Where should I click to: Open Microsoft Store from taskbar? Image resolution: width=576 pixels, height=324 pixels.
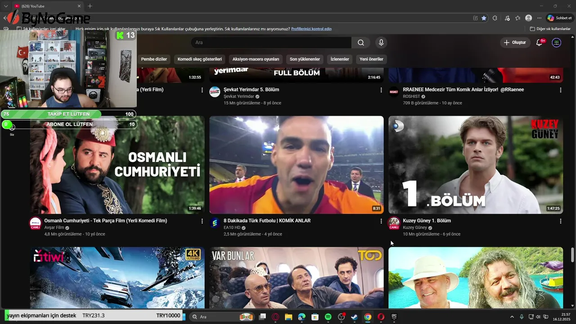pos(315,317)
